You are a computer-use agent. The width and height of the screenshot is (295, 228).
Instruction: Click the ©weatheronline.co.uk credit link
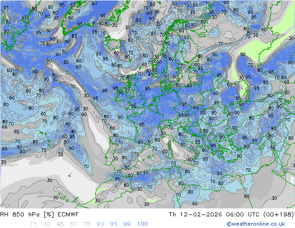point(256,224)
